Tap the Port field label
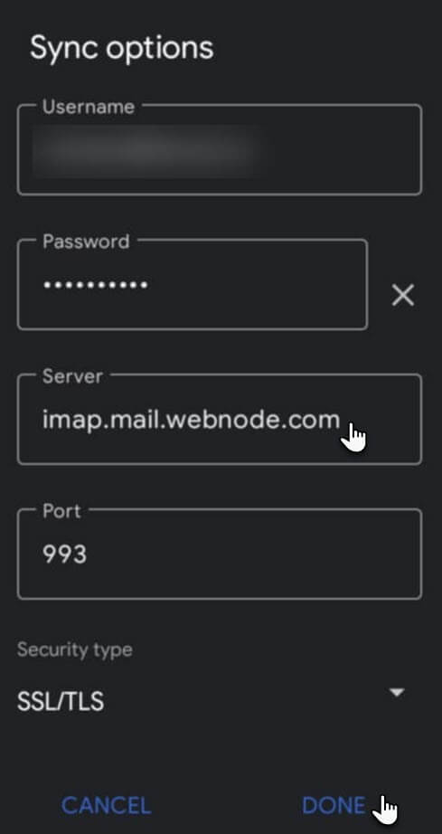The height and width of the screenshot is (834, 442). pos(61,511)
